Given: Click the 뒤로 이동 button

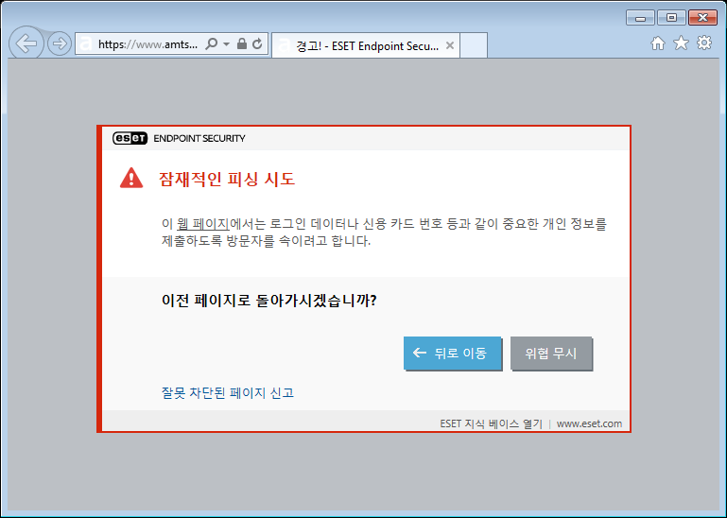Looking at the screenshot, I should click(x=453, y=354).
